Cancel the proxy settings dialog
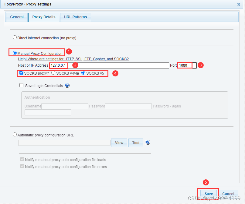The width and height of the screenshot is (245, 204). [x=228, y=194]
